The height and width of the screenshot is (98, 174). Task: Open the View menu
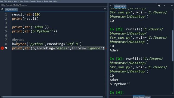click(51, 1)
